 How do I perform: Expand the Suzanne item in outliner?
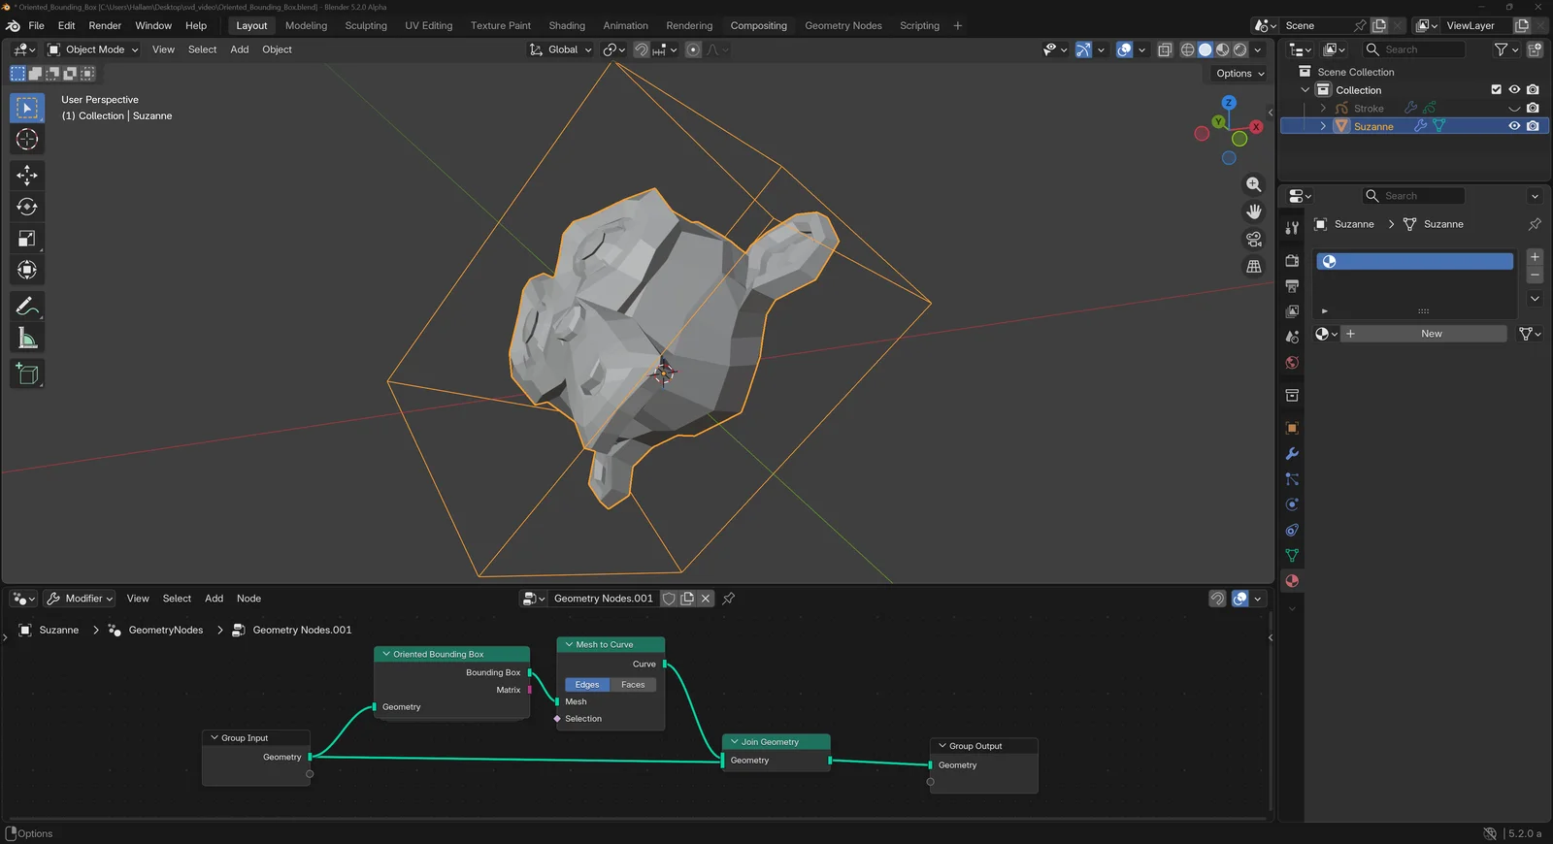(x=1323, y=126)
